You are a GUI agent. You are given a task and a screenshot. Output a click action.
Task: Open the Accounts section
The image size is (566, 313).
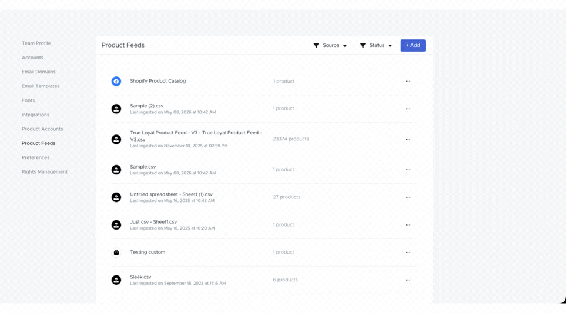32,58
